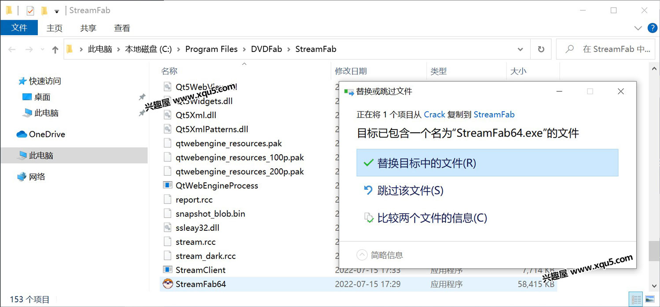Click the 桌面 desktop icon
The image size is (660, 307).
(27, 97)
